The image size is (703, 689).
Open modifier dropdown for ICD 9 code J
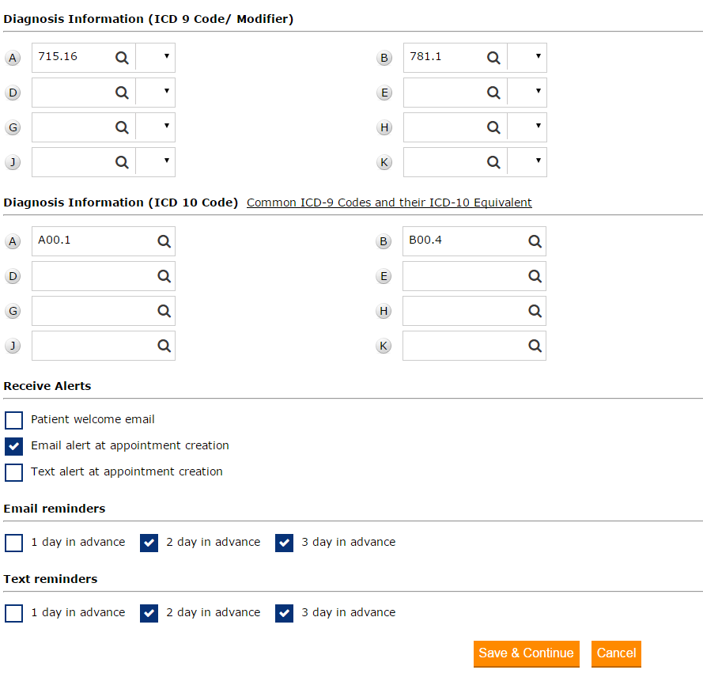coord(156,162)
